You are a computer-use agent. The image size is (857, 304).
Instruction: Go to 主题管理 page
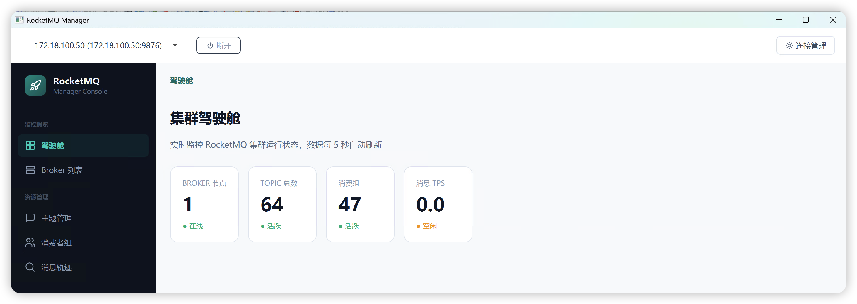pos(83,218)
